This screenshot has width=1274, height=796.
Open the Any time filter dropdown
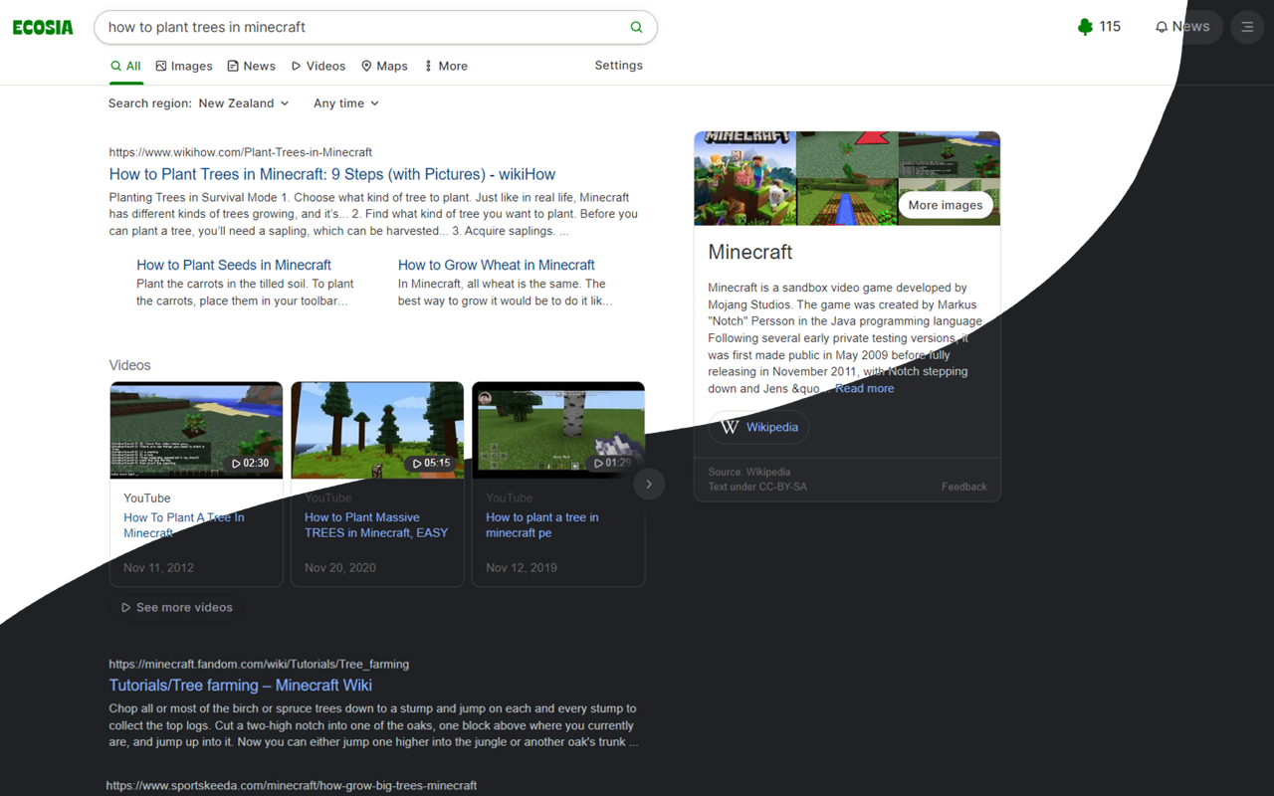[346, 103]
